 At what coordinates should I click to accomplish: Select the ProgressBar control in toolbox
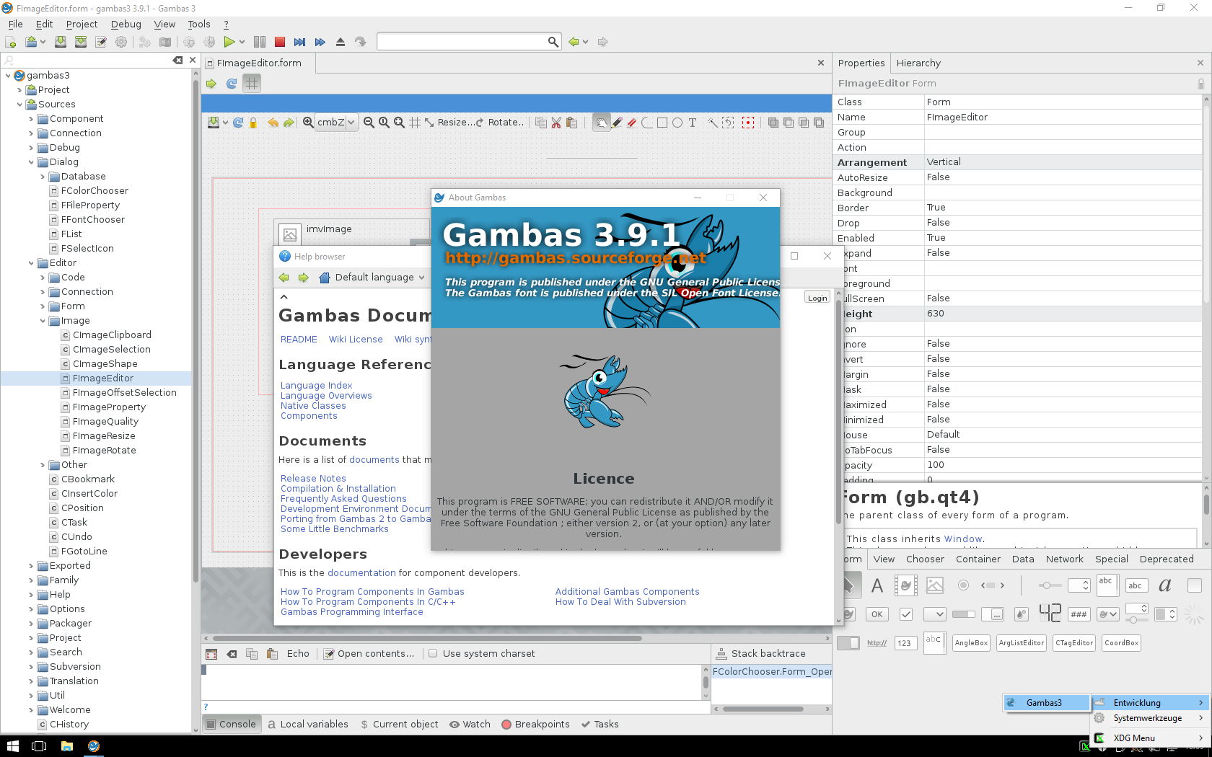coord(963,614)
